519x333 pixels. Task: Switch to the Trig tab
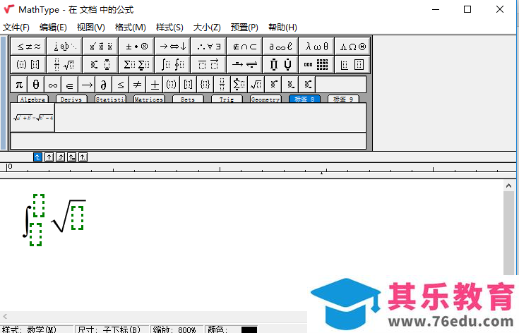(227, 99)
